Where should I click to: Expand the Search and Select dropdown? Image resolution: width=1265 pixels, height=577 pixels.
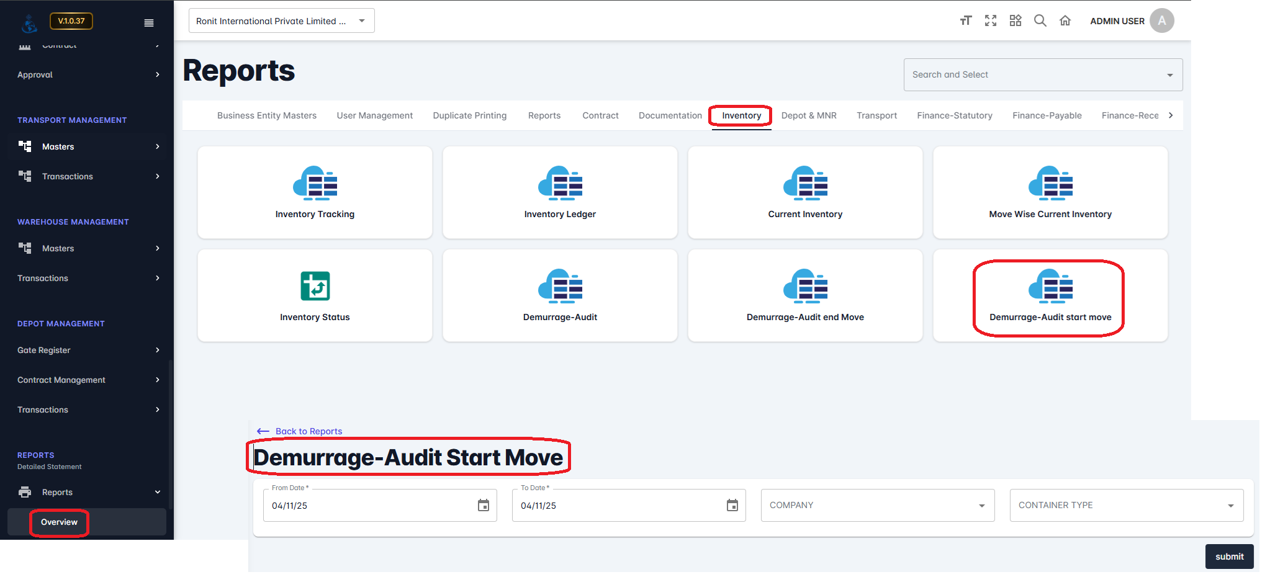click(x=1043, y=74)
